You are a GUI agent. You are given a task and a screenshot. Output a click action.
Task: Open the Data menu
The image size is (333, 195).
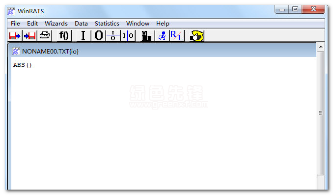[x=81, y=24]
